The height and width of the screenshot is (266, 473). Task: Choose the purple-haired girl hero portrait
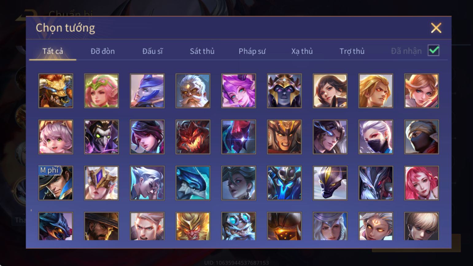(x=238, y=91)
